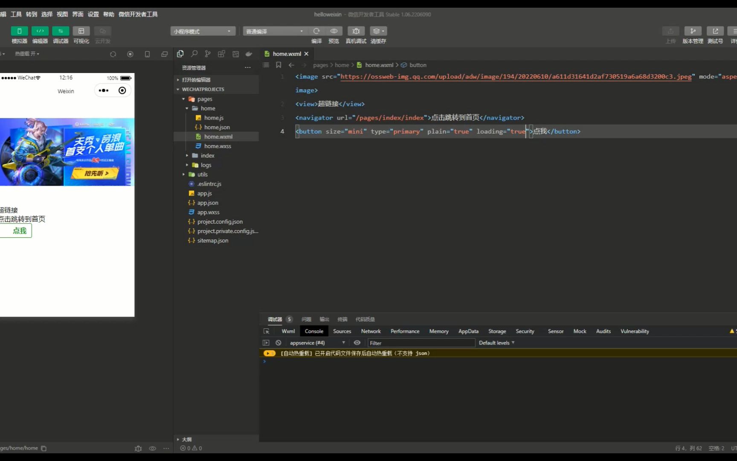
Task: Switch to the AppData tab
Action: click(468, 331)
